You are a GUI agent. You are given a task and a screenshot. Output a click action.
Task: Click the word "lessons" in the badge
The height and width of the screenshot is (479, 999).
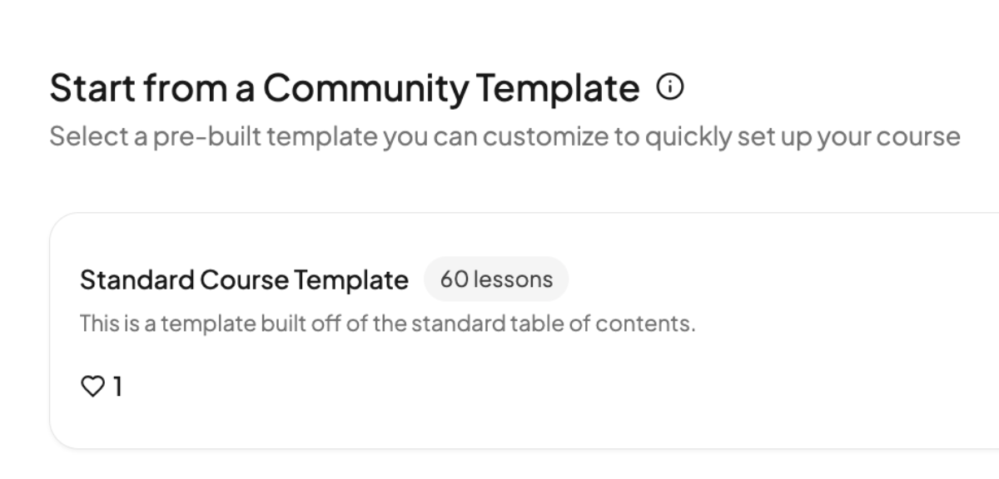(513, 279)
